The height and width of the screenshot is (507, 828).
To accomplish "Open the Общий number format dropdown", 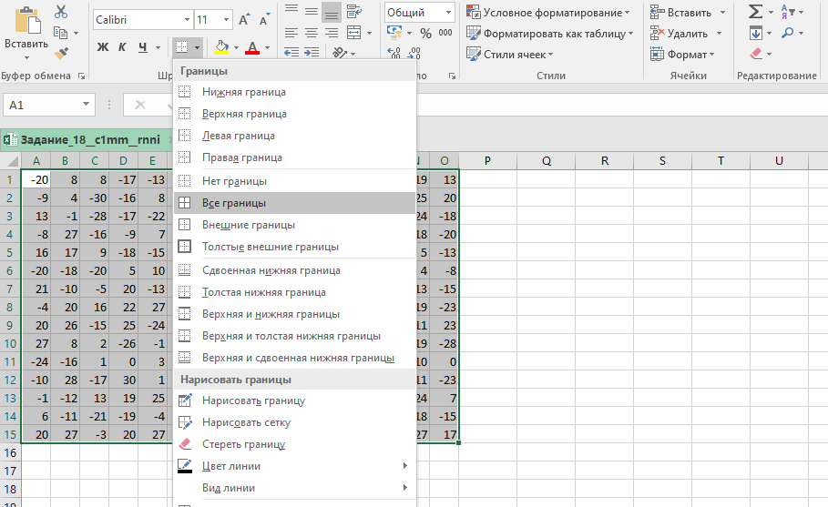I will click(x=449, y=12).
